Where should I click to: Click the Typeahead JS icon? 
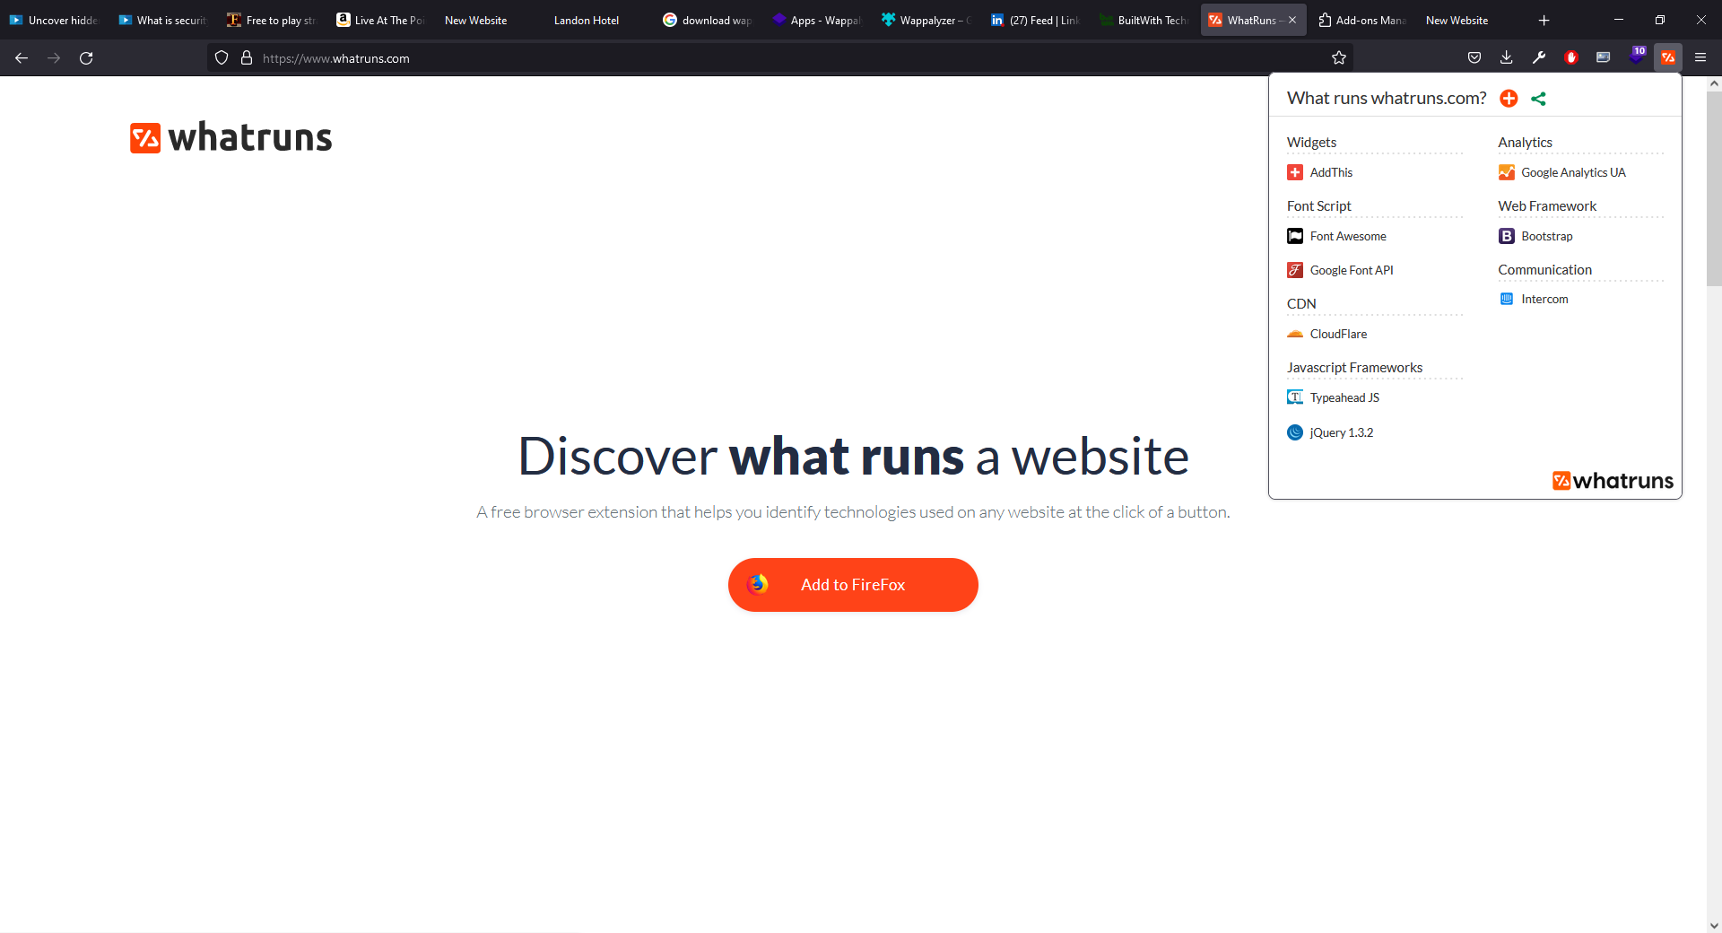tap(1295, 397)
